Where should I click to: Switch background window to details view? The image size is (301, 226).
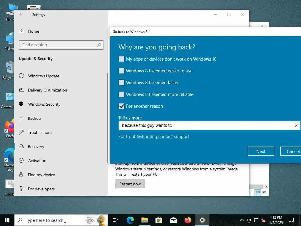pos(258,192)
